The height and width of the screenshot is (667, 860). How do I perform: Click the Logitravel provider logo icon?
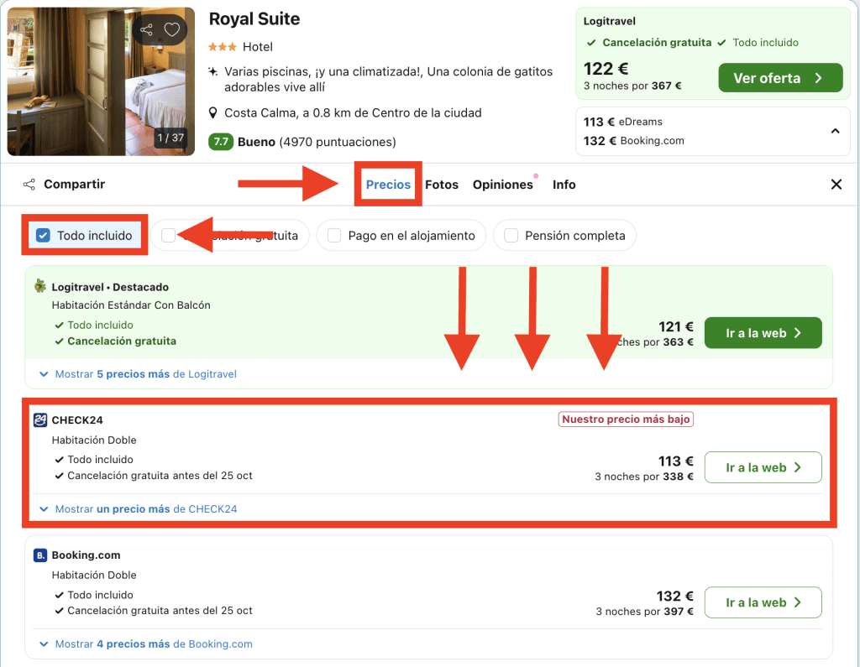(x=40, y=287)
